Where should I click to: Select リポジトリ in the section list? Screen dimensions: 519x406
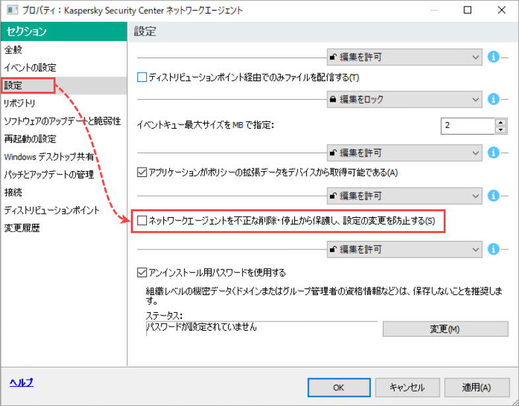(20, 103)
